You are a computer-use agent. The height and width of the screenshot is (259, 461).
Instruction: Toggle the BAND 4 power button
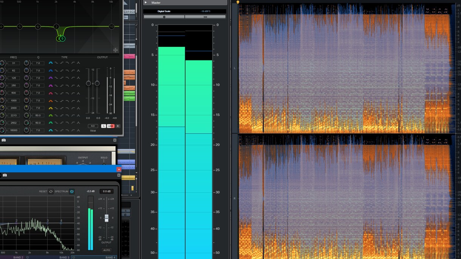[x=73, y=257]
